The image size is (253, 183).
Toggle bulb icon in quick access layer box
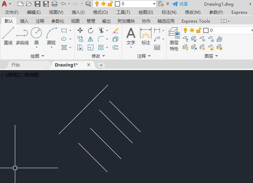click(97, 4)
